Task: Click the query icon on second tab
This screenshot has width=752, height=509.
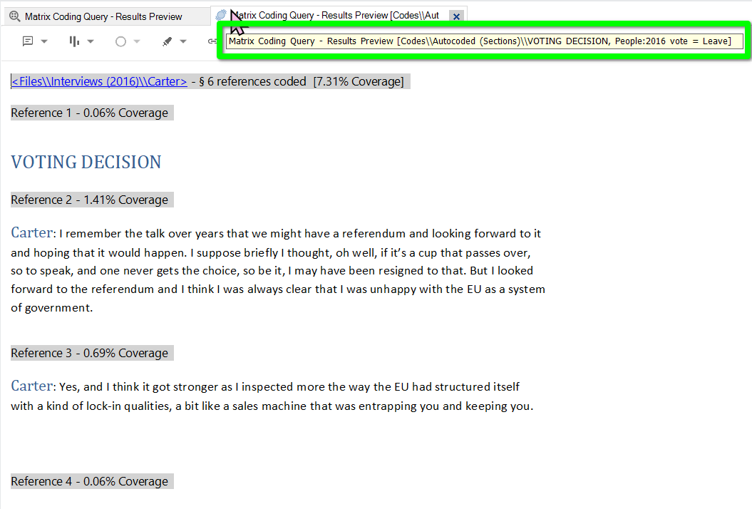Action: [x=221, y=16]
